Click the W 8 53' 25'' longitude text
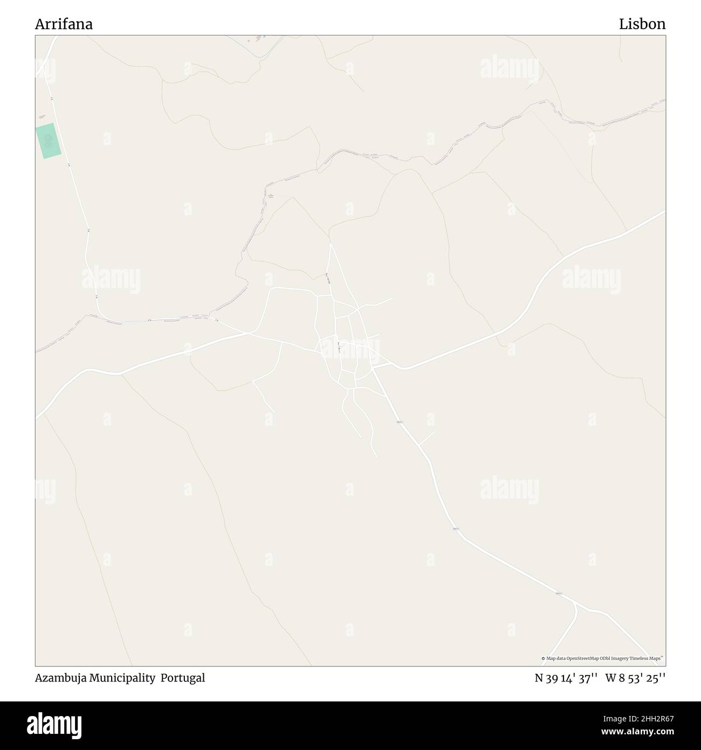This screenshot has width=701, height=750. coord(636,678)
